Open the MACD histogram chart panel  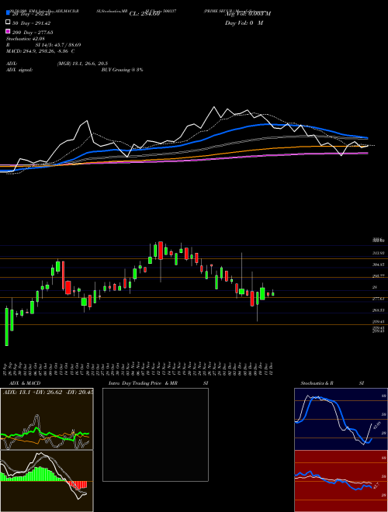click(47, 481)
